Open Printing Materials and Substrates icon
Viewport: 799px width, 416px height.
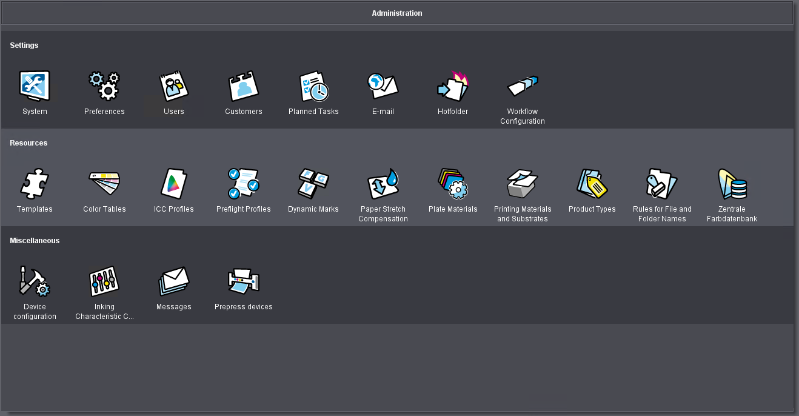coord(523,184)
